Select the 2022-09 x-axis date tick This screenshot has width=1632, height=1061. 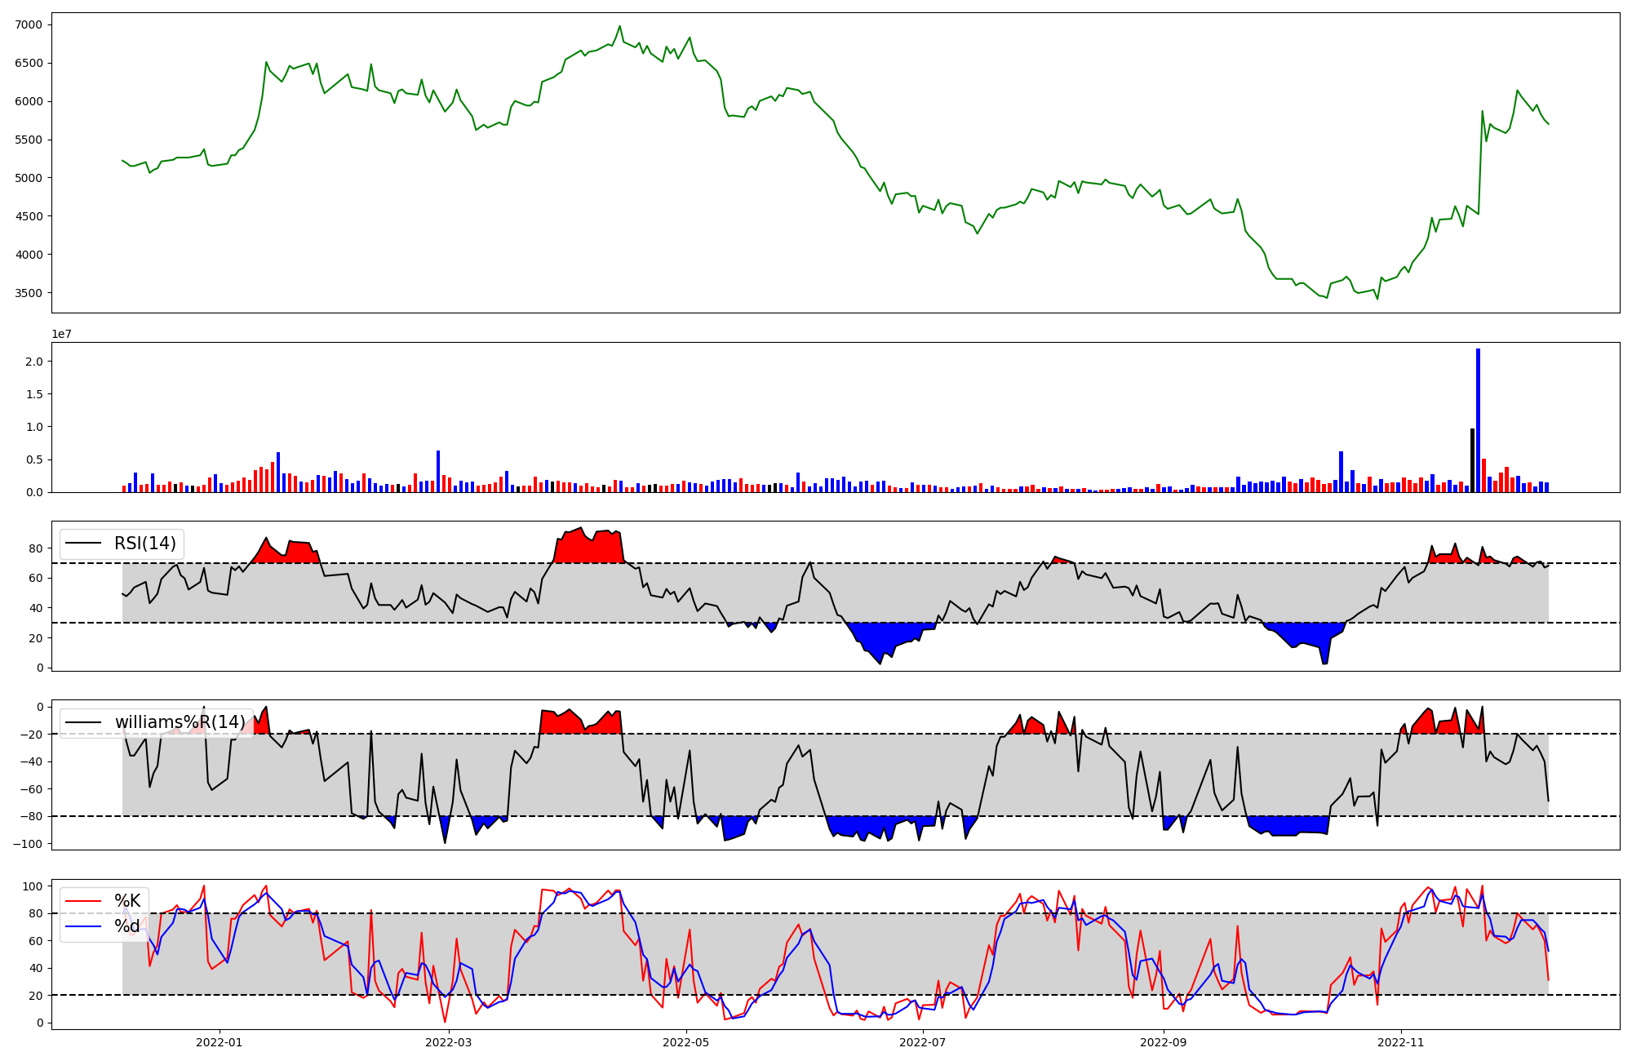click(1163, 1042)
